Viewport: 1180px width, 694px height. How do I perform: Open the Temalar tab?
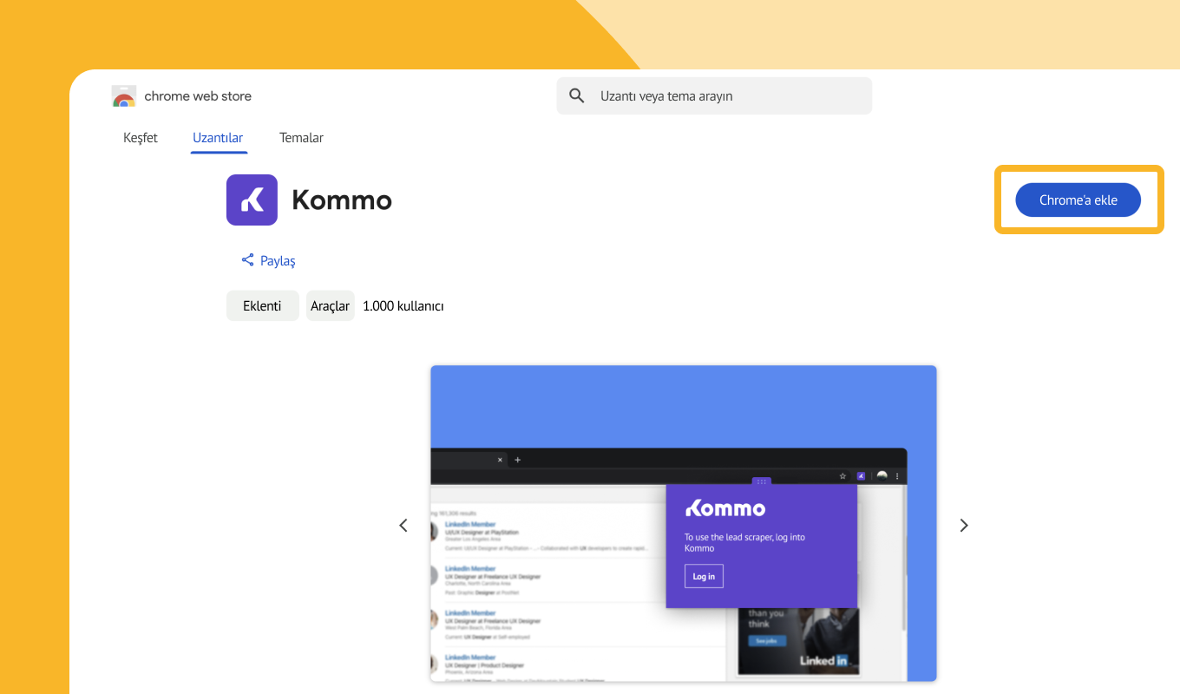301,138
